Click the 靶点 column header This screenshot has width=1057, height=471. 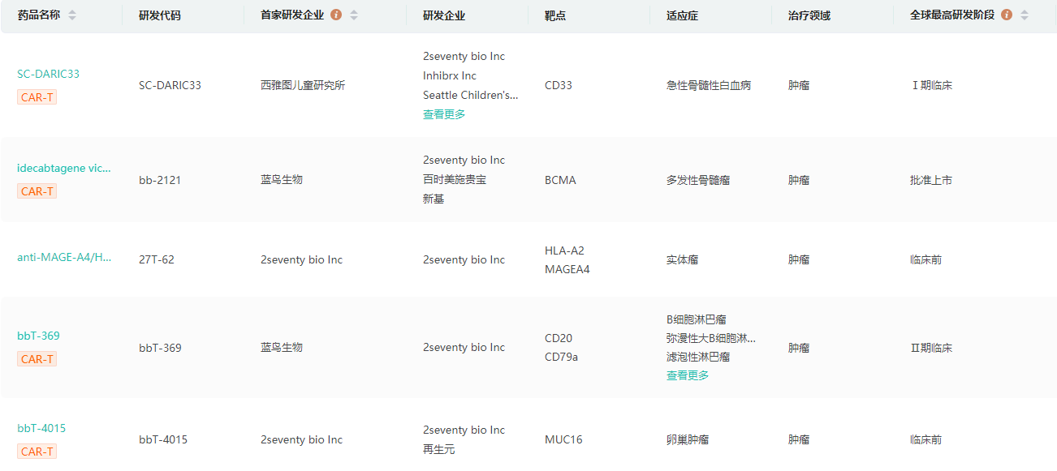click(557, 15)
